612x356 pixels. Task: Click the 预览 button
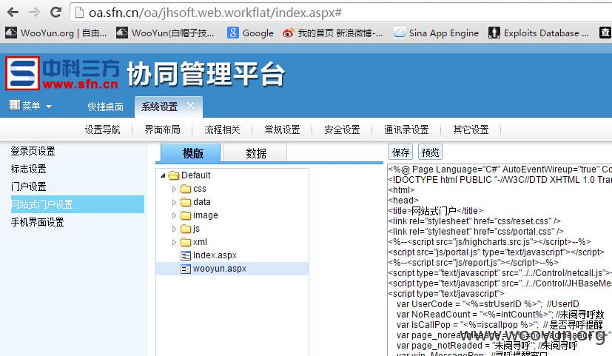point(430,152)
